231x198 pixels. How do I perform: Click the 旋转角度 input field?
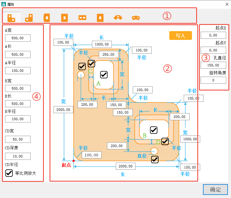click(213, 80)
